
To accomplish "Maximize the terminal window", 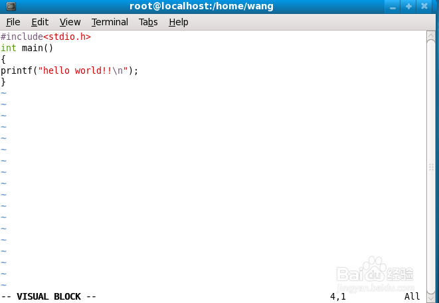I will pyautogui.click(x=408, y=7).
